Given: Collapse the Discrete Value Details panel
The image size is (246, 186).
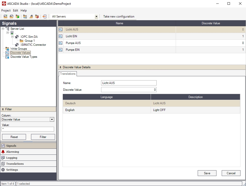Looking at the screenshot, I should coord(61,67).
